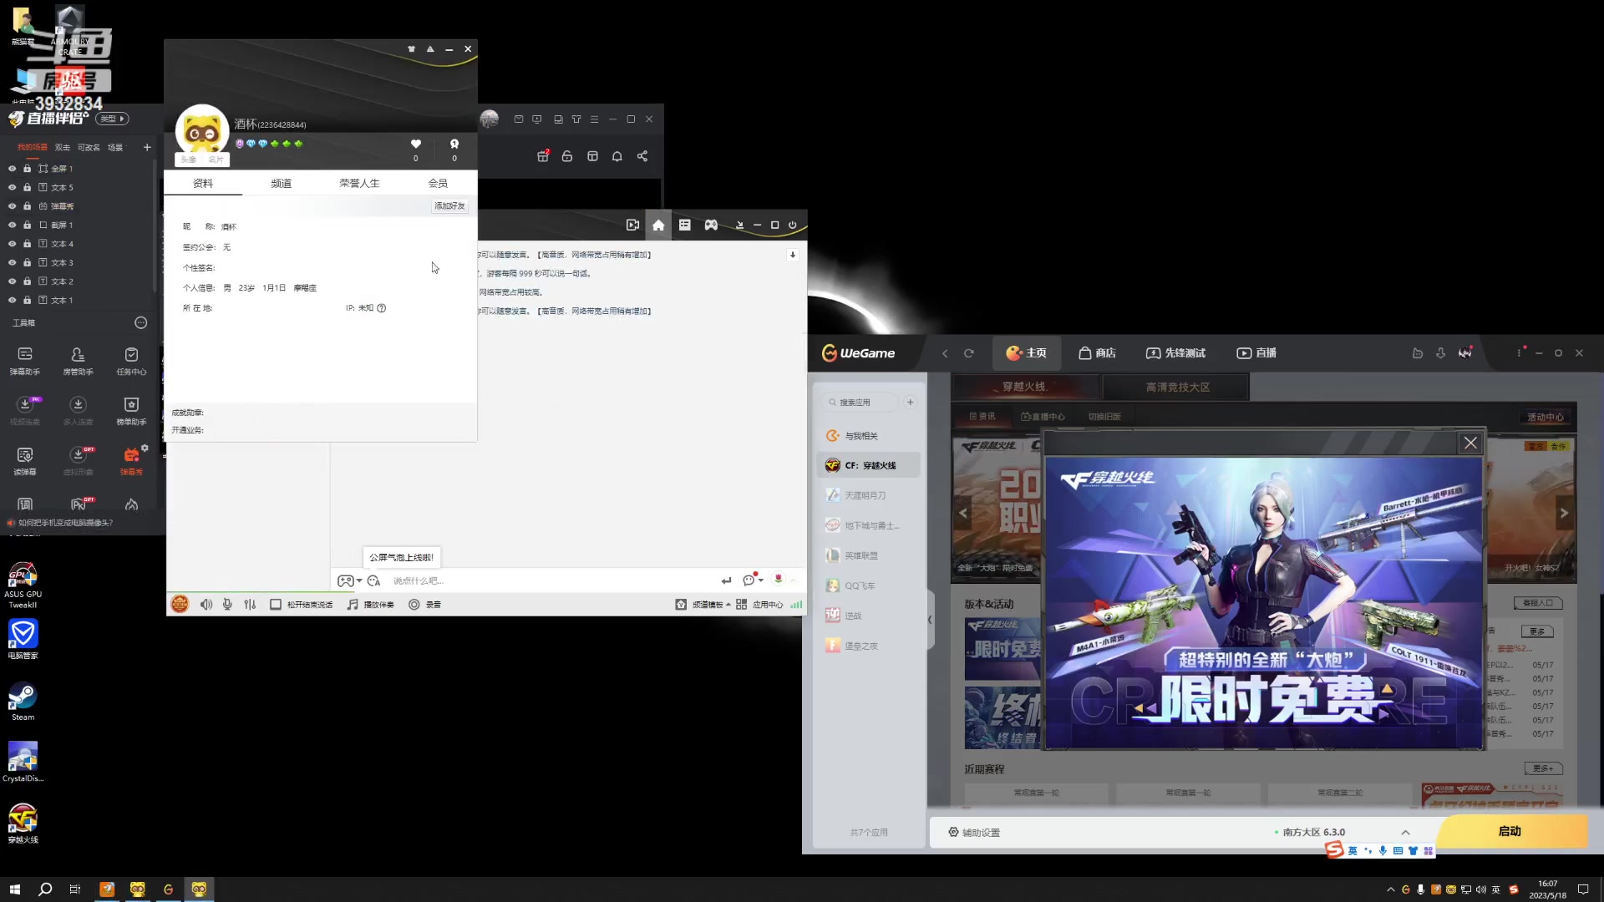Close the CrossFire promo popup
Screen dimensions: 1604x902
coord(1470,443)
